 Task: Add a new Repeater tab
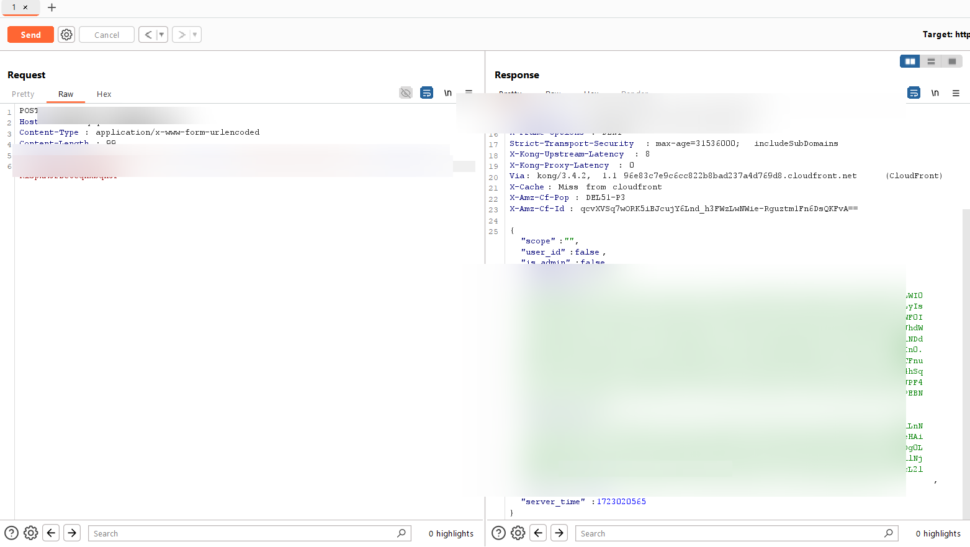point(52,7)
